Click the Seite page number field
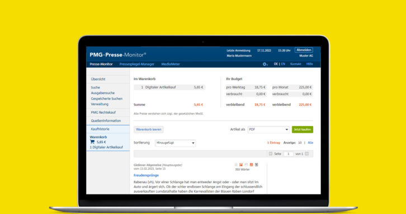 [x=288, y=154]
